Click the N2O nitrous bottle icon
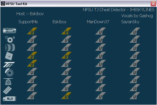The width and height of the screenshot is (157, 105). (9, 99)
